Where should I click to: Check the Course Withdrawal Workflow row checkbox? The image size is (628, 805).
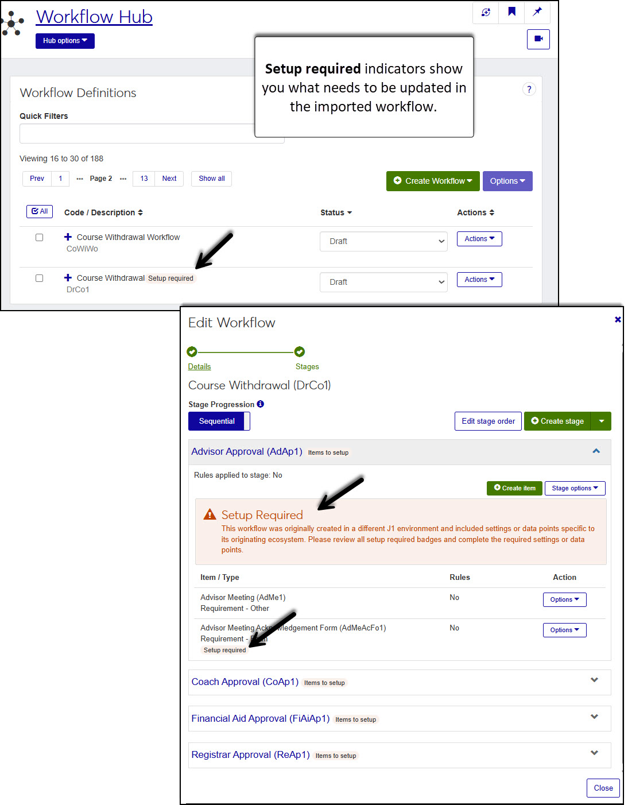click(39, 238)
